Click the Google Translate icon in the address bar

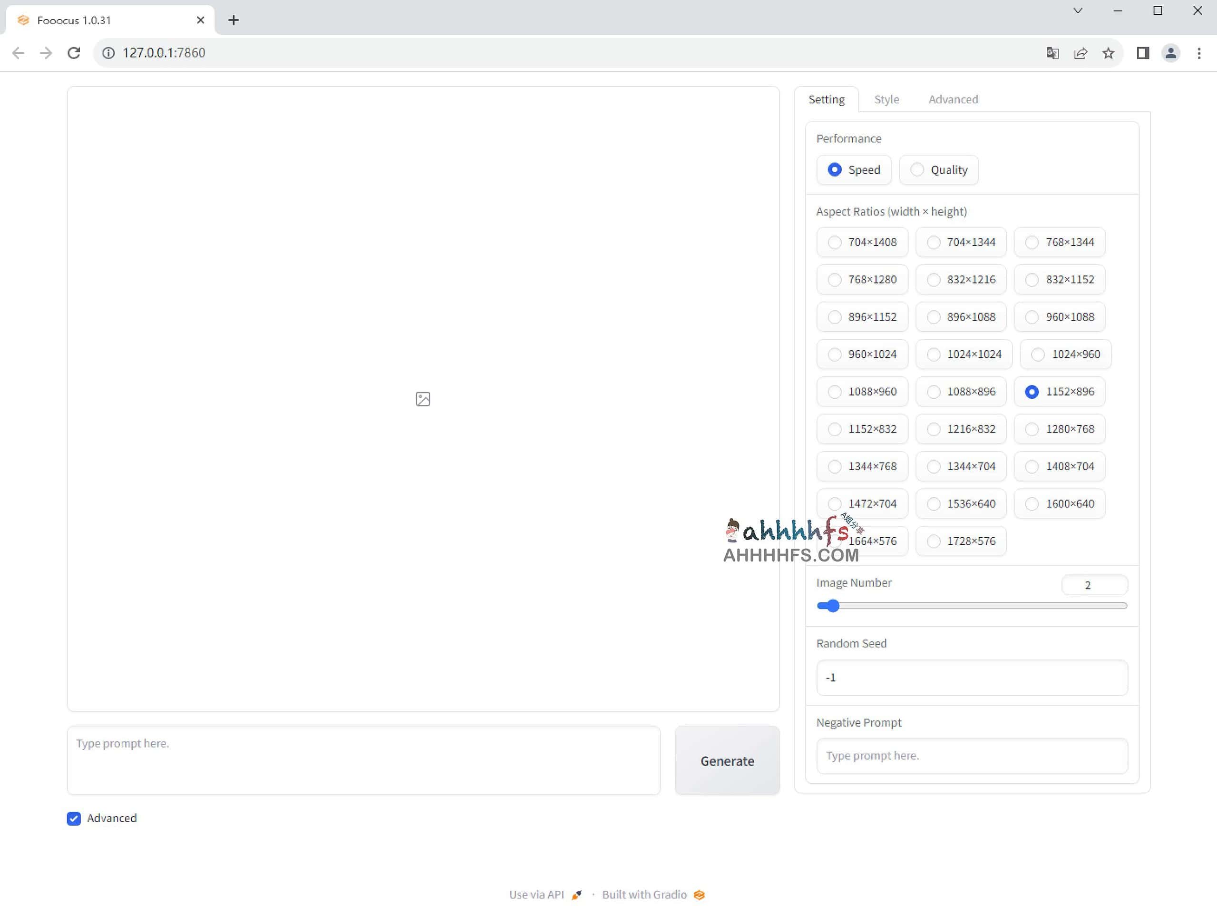pyautogui.click(x=1052, y=53)
